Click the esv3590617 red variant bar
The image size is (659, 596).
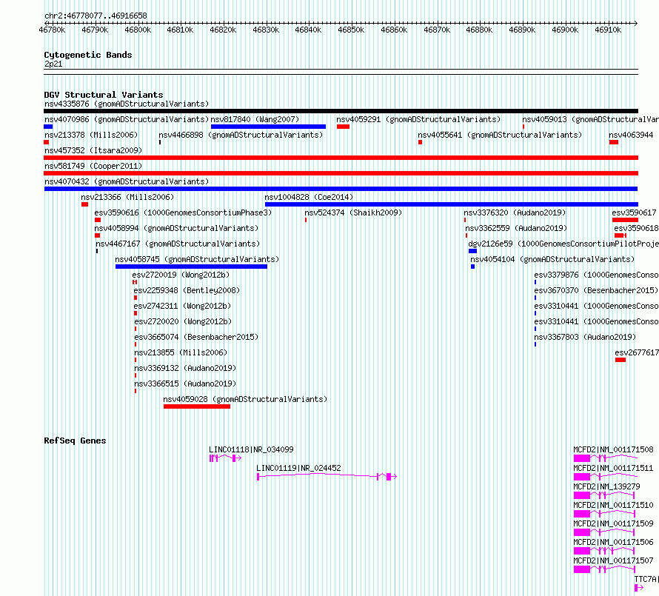coord(625,220)
